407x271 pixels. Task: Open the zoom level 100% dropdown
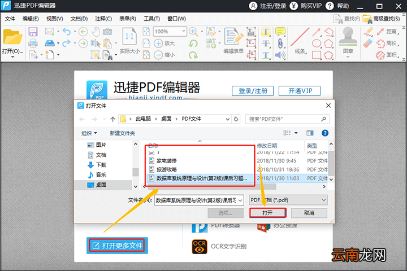point(184,32)
